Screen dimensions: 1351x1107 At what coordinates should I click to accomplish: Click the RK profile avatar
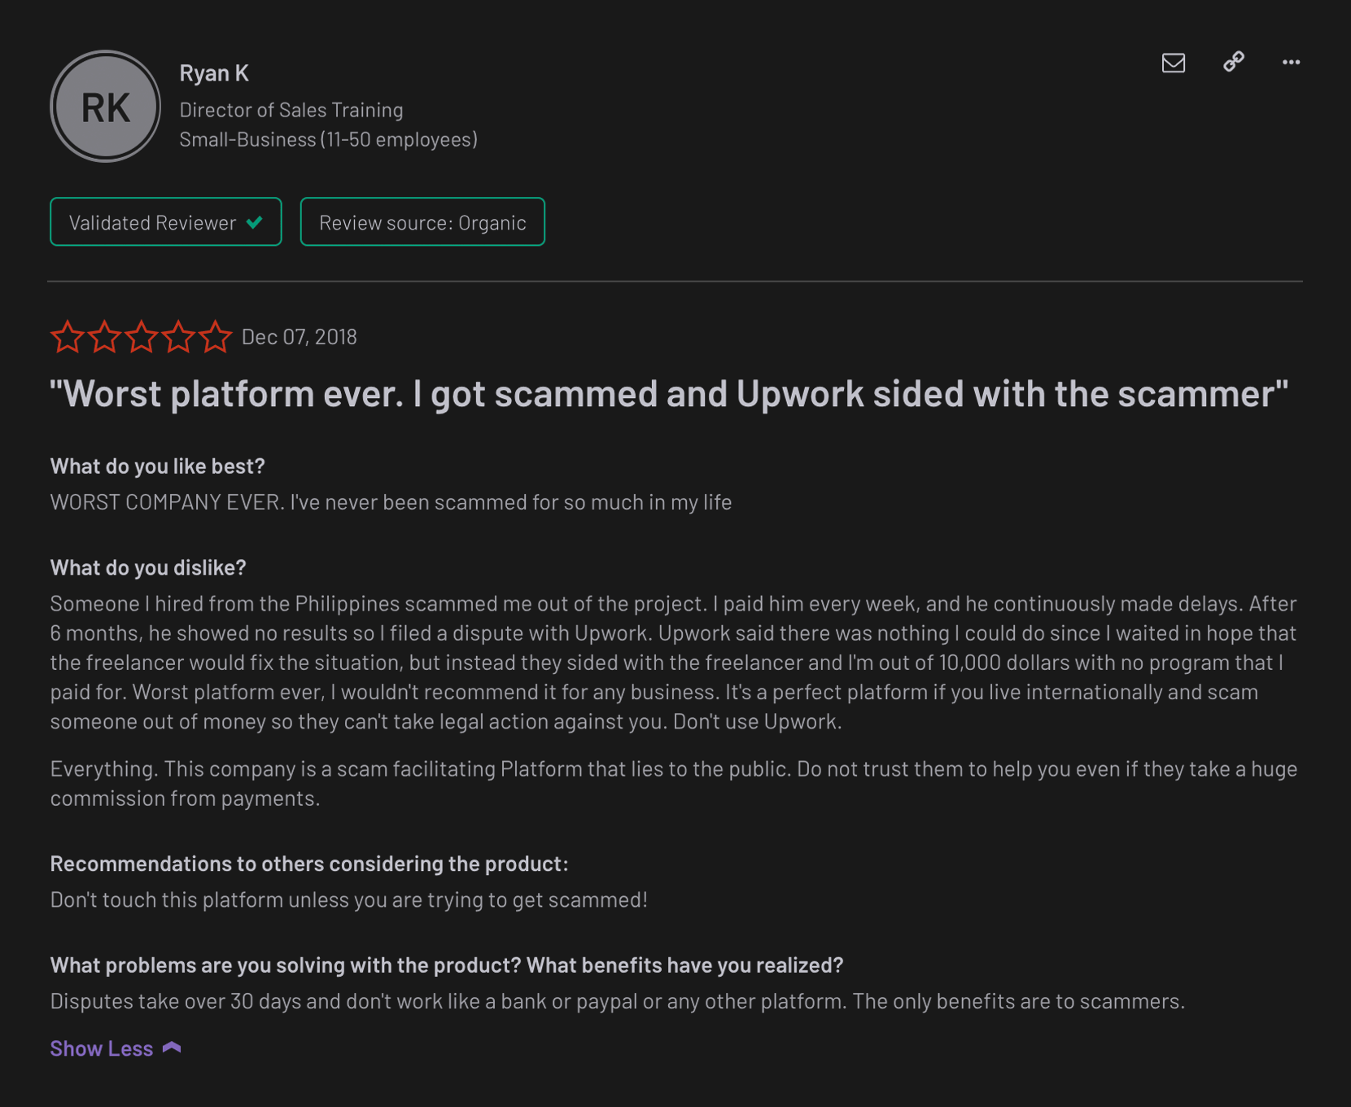coord(105,106)
